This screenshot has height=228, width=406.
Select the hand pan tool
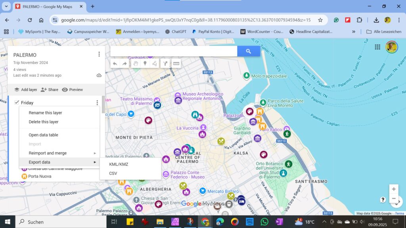coord(136,63)
